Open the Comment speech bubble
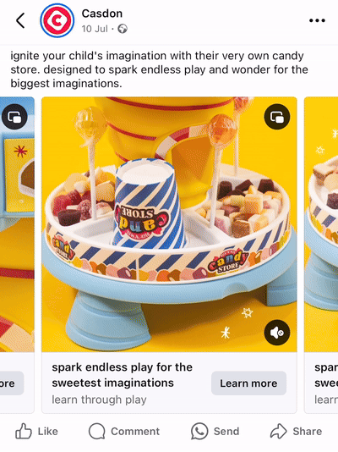 coord(124,431)
